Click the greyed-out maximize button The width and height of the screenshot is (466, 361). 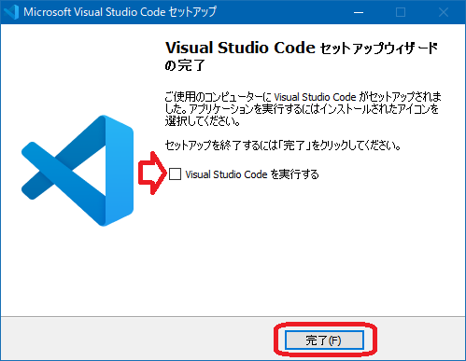click(x=401, y=12)
